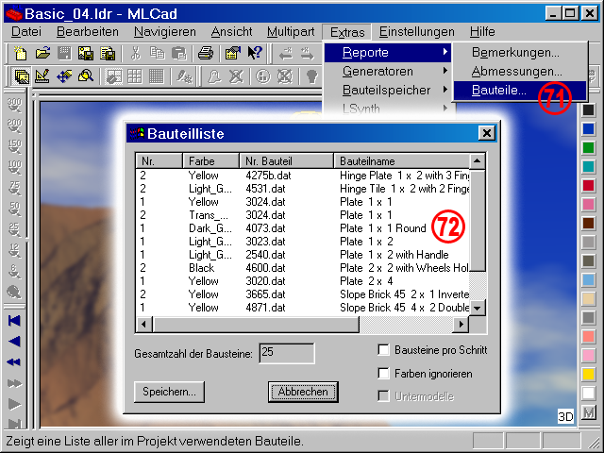Go to previous building step arrow

(14, 342)
